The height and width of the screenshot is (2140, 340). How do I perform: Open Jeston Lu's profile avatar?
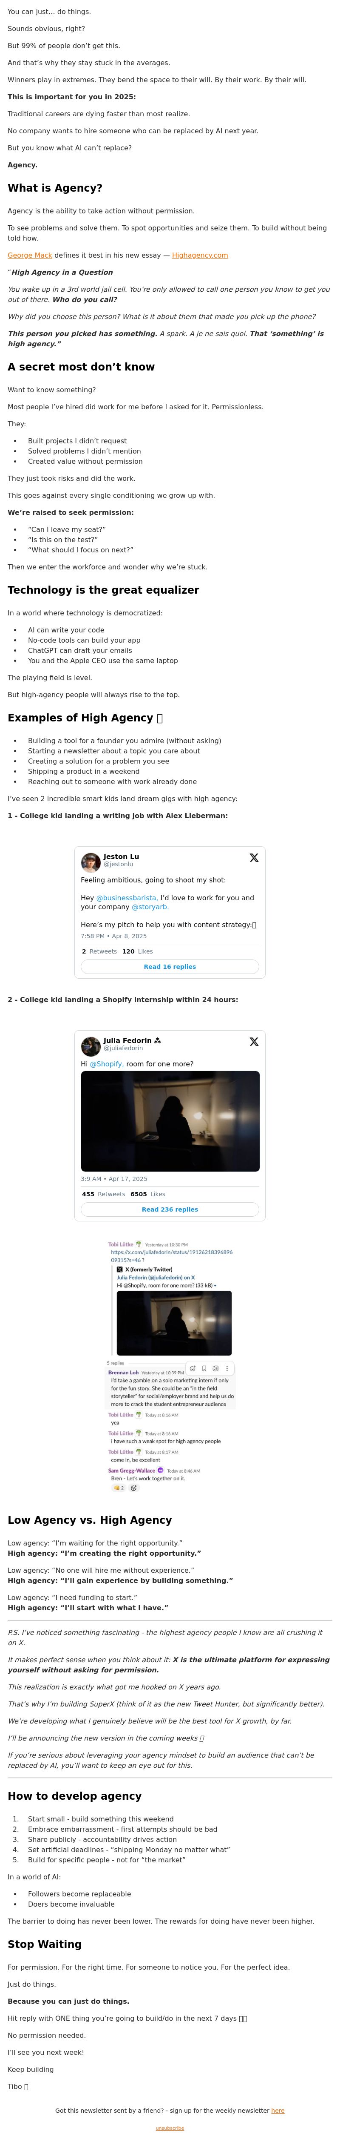[x=91, y=861]
